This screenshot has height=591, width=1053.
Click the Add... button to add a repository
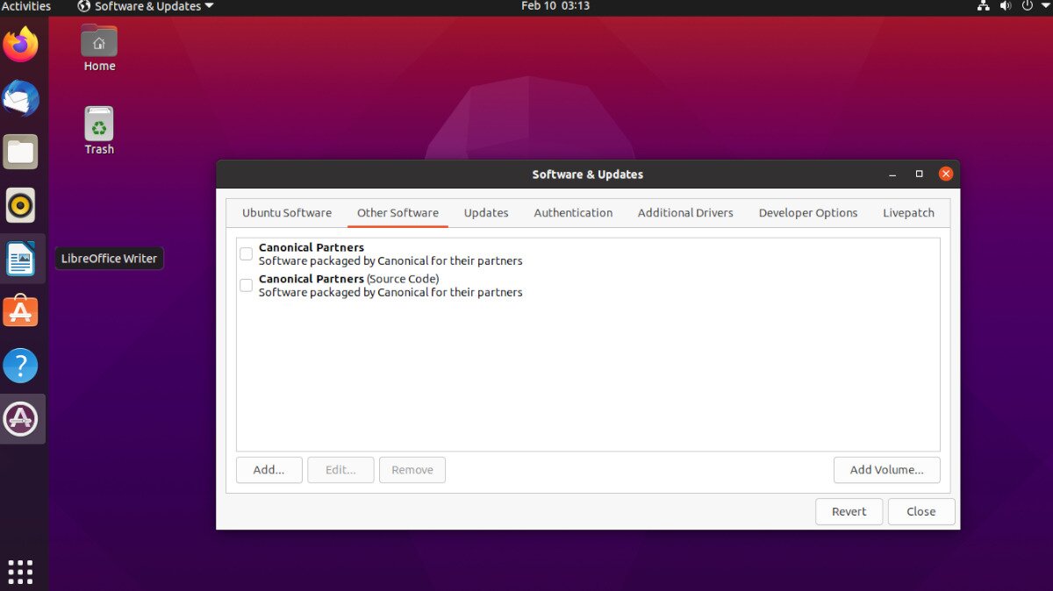(269, 470)
